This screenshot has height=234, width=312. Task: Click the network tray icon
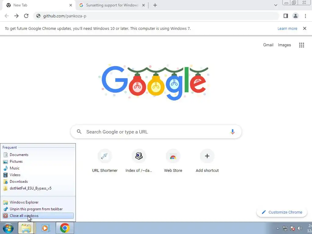285,228
